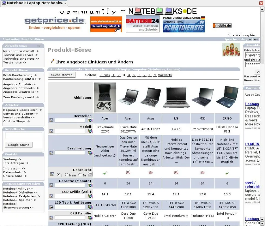Click the Laptops ad link below Ads by Google
The height and width of the screenshot is (226, 265).
(252, 104)
